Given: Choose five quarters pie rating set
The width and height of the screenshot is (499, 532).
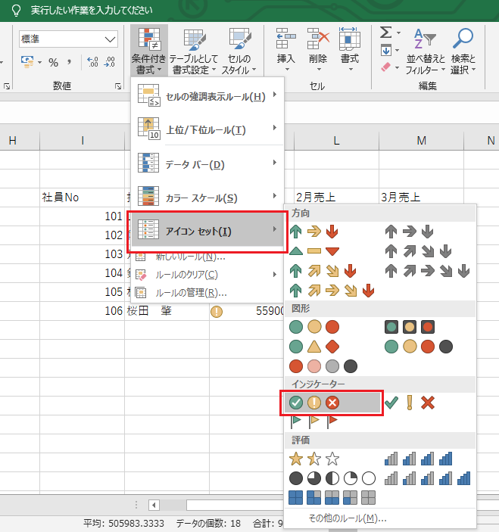Looking at the screenshot, I should tap(332, 478).
